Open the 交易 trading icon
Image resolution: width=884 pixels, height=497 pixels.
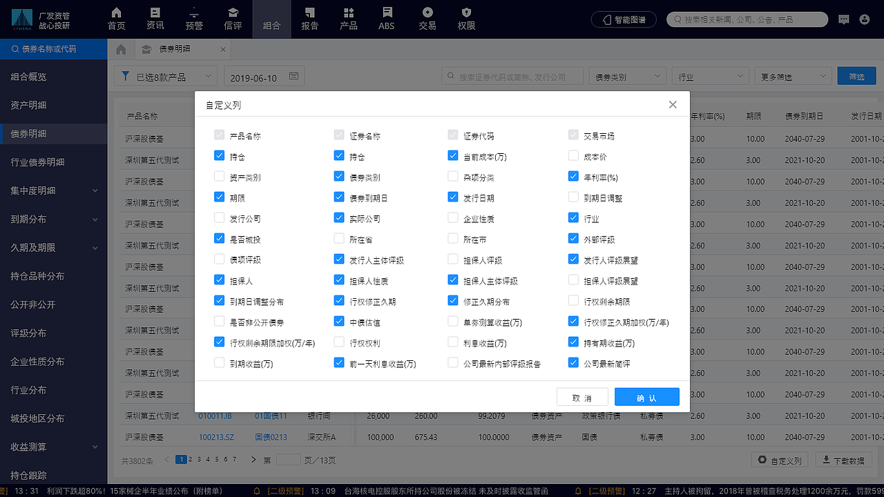click(x=427, y=19)
